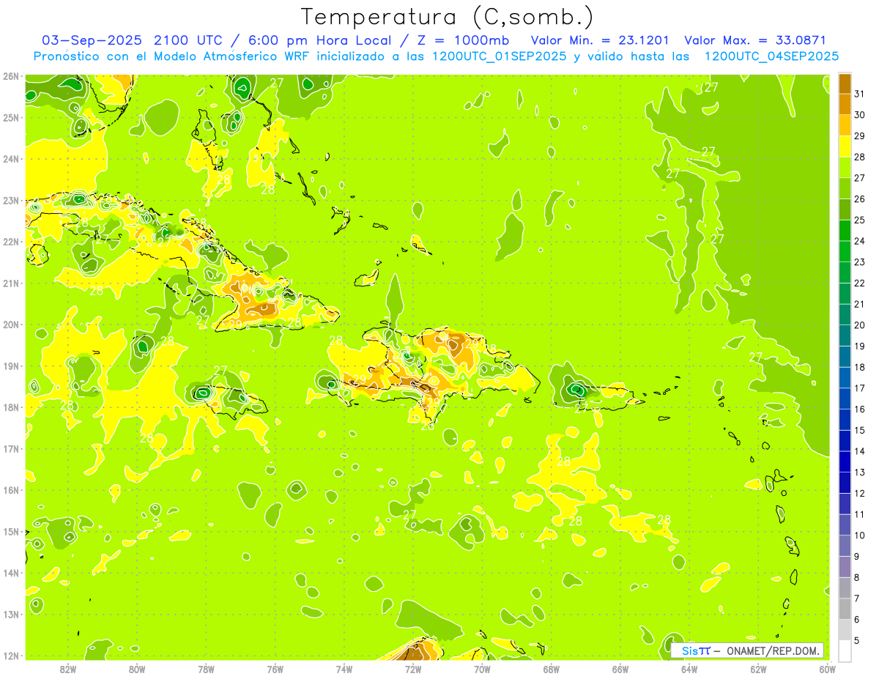Click the latitude label "13N"
The image size is (879, 679).
[x=11, y=614]
